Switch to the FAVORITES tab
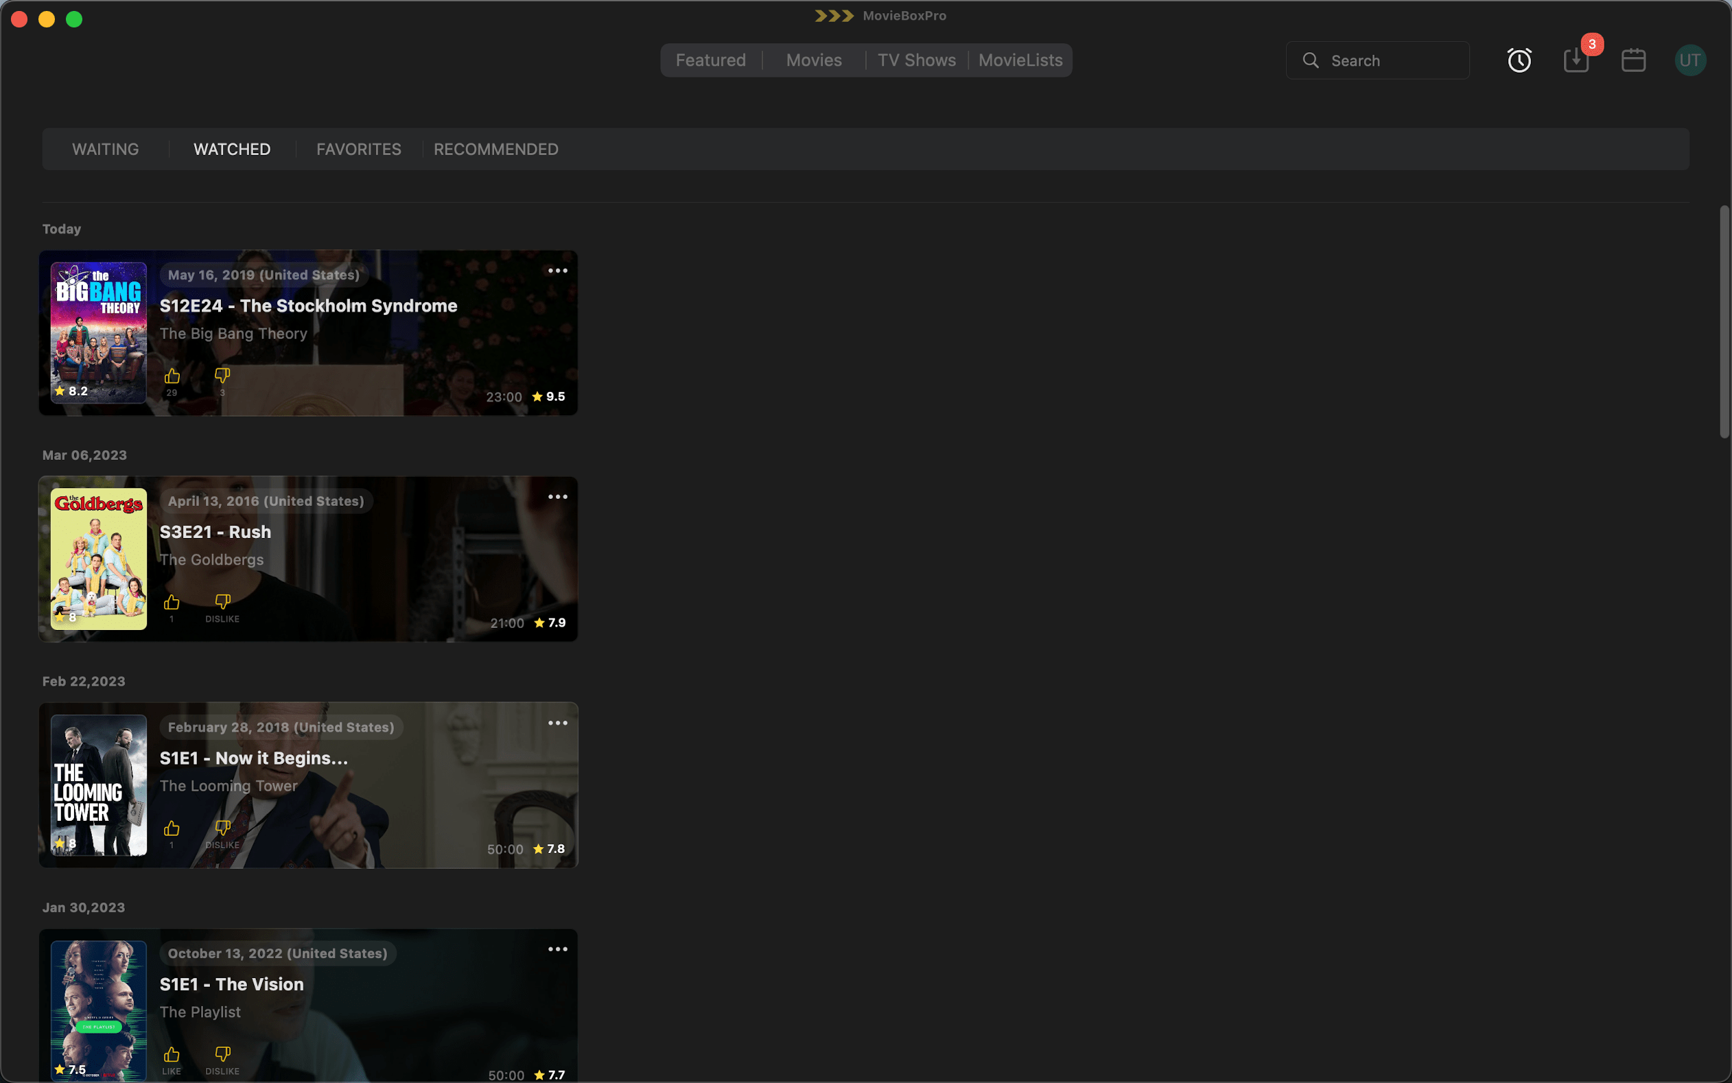1732x1083 pixels. (x=359, y=149)
